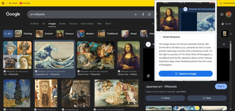This screenshot has width=235, height=111.
Task: Remove the Art filter chip
Action: pyautogui.click(x=8, y=34)
